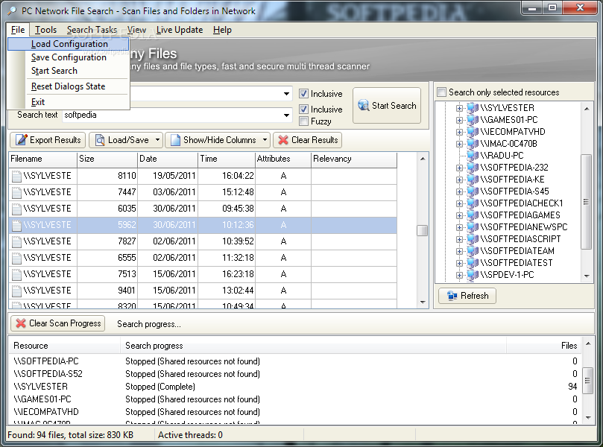603x447 pixels.
Task: Enable the Fuzzy checkbox
Action: pyautogui.click(x=303, y=121)
